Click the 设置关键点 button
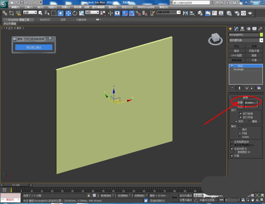 tap(186, 200)
